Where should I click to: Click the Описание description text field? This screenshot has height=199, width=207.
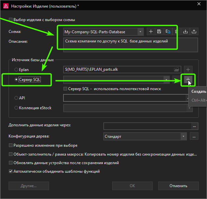[131, 45]
